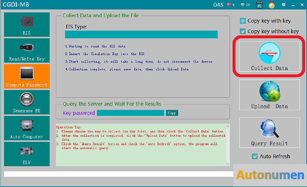Click the Collect Data USB icon
The image size is (307, 187).
(270, 53)
